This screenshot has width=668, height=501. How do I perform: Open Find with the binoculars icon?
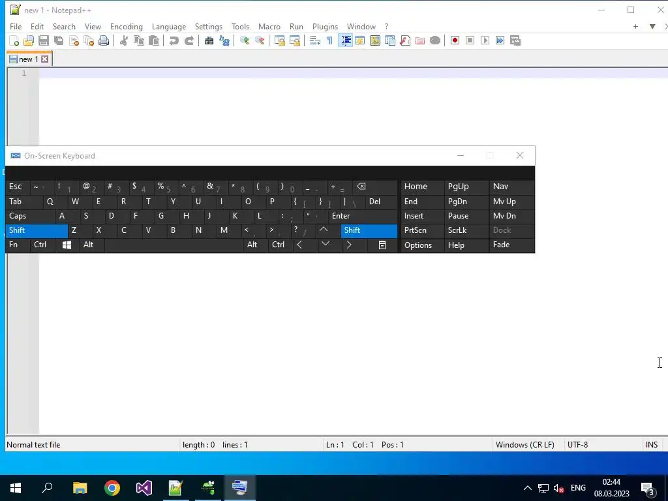coord(209,40)
